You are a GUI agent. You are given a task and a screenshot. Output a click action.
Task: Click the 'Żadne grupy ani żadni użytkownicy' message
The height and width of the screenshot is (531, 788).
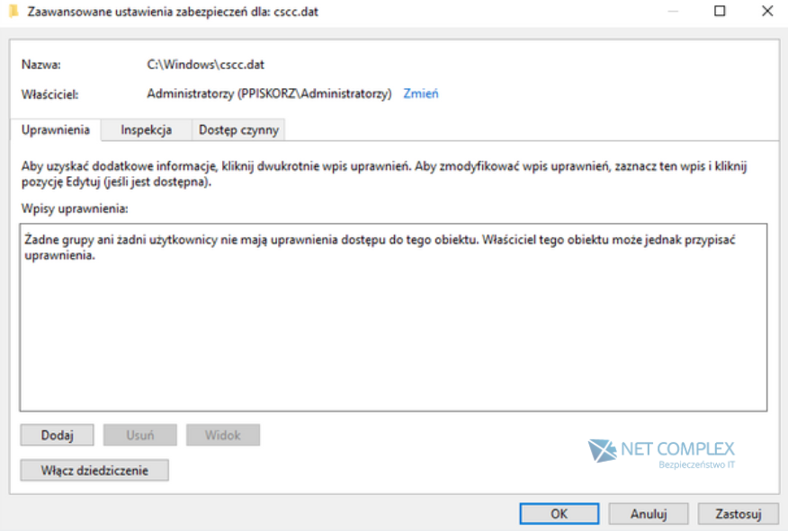(380, 247)
